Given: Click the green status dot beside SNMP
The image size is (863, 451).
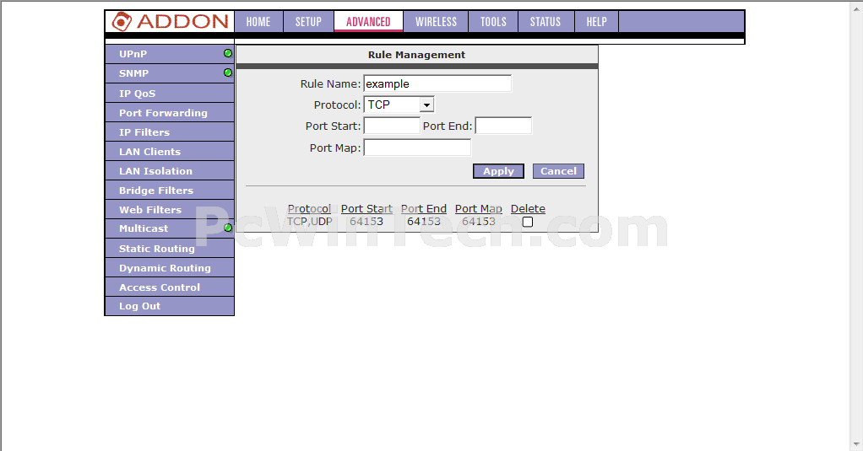Looking at the screenshot, I should (228, 72).
